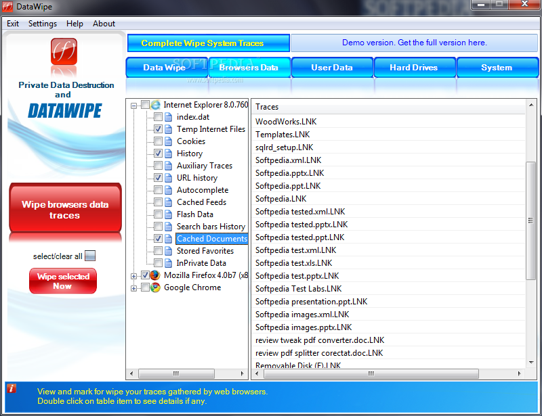Click Complete Wipe System Traces button
542x416 pixels.
tap(209, 43)
